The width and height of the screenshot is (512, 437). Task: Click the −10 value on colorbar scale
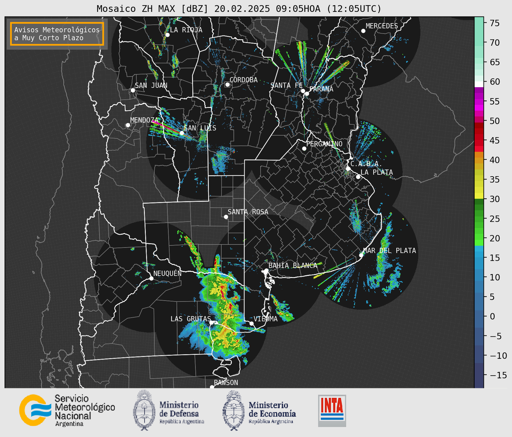pyautogui.click(x=498, y=356)
